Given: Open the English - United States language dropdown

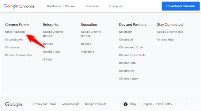Looking at the screenshot, I should pos(165,104).
